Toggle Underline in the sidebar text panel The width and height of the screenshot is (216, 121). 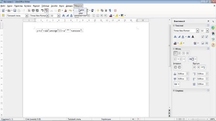[x=183, y=37]
